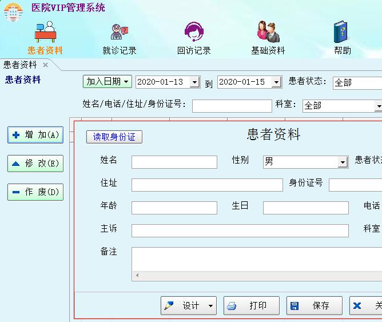Viewport: 382px width, 322px height.
Task: Click the 姓名 input field
Action: click(174, 162)
